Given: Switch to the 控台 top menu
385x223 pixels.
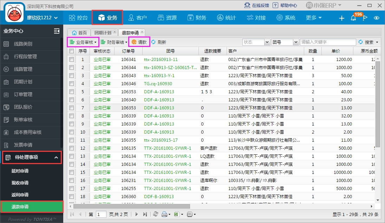Looking at the screenshot, I should [78, 18].
